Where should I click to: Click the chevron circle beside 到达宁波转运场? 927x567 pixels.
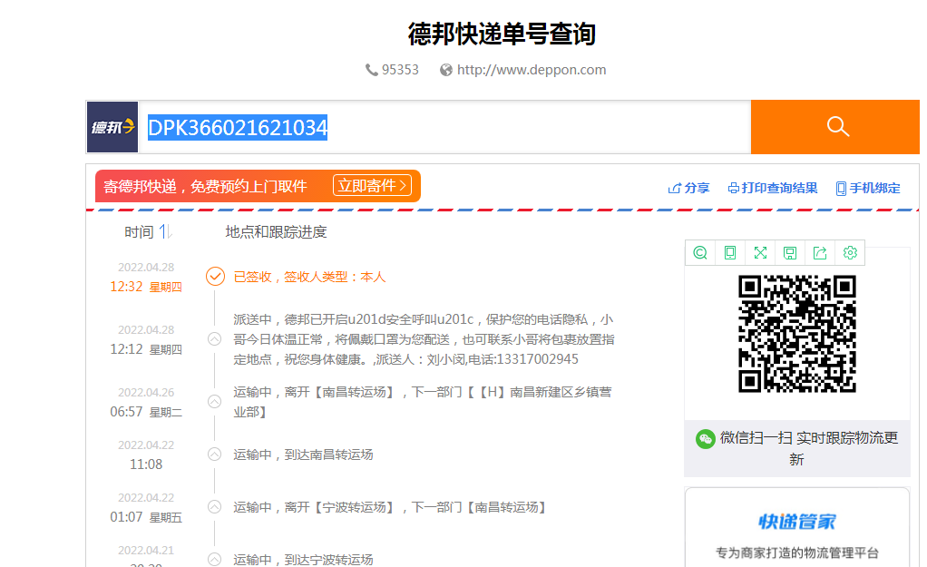click(x=215, y=560)
